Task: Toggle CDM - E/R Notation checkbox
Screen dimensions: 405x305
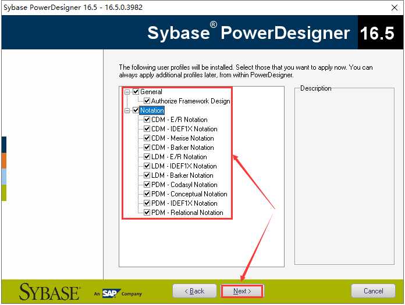Action: pos(147,119)
